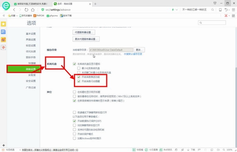Image resolution: width=237 pixels, height=152 pixels.
Task: Open the extensions grid icon
Action: pyautogui.click(x=233, y=15)
